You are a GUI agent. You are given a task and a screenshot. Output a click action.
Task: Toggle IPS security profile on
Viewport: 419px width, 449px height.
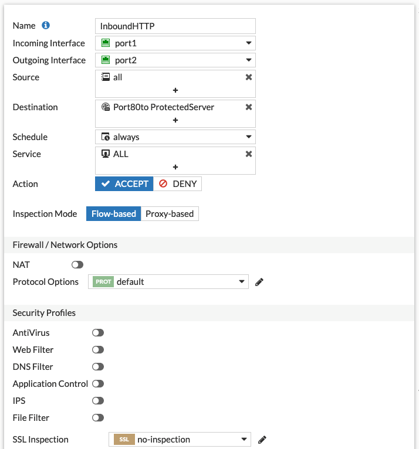tap(97, 401)
